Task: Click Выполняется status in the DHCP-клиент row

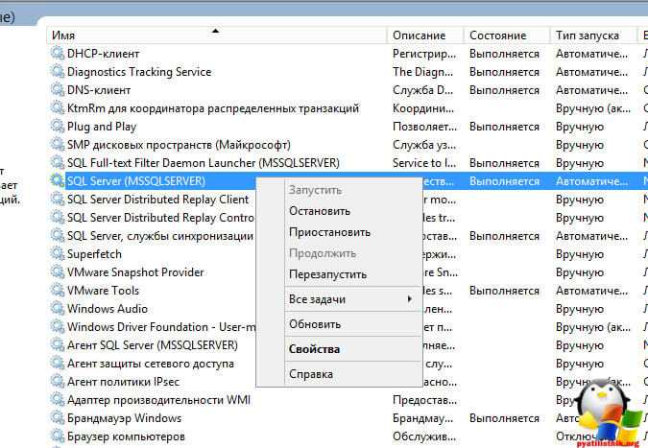Action: pyautogui.click(x=504, y=54)
